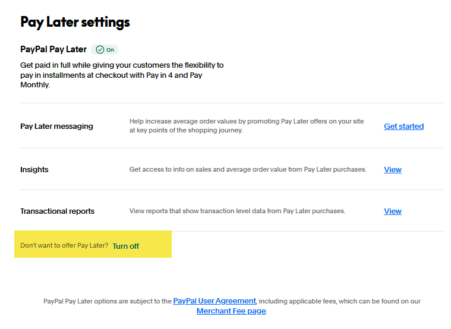Viewport: 451px width, 329px height.
Task: Open View link for Transactional reports
Action: 393,211
